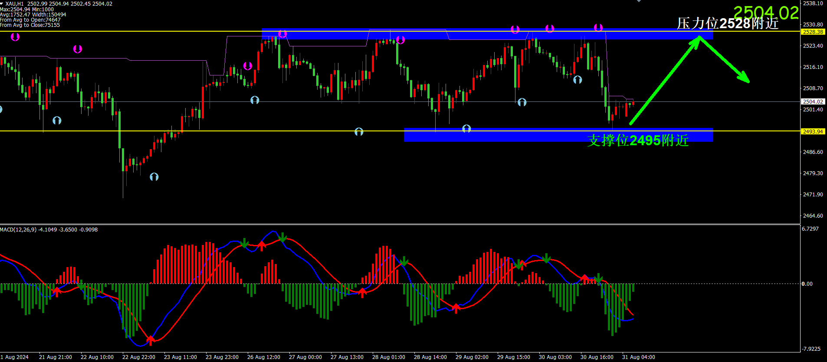Click the MACD zero level label 0.00
Screen dimensions: 827x362
(807, 284)
